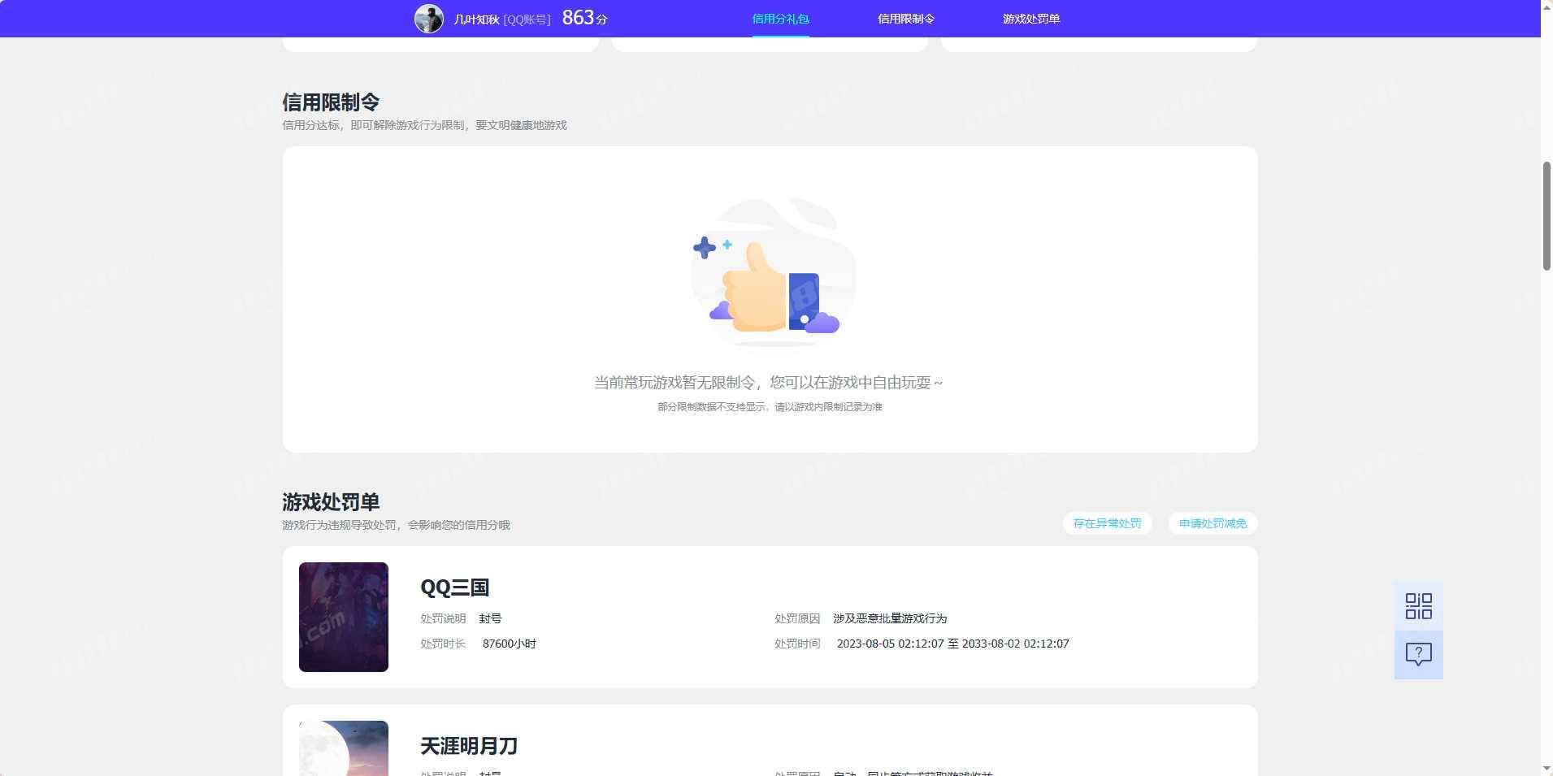The width and height of the screenshot is (1553, 776).
Task: Switch to 游戏处罚单 tab
Action: (1031, 19)
